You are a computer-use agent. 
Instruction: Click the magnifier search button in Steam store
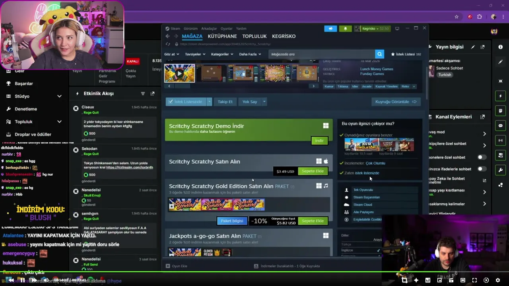(380, 54)
